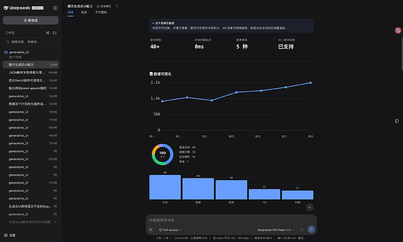Focus the workspace search field

[x=30, y=41]
